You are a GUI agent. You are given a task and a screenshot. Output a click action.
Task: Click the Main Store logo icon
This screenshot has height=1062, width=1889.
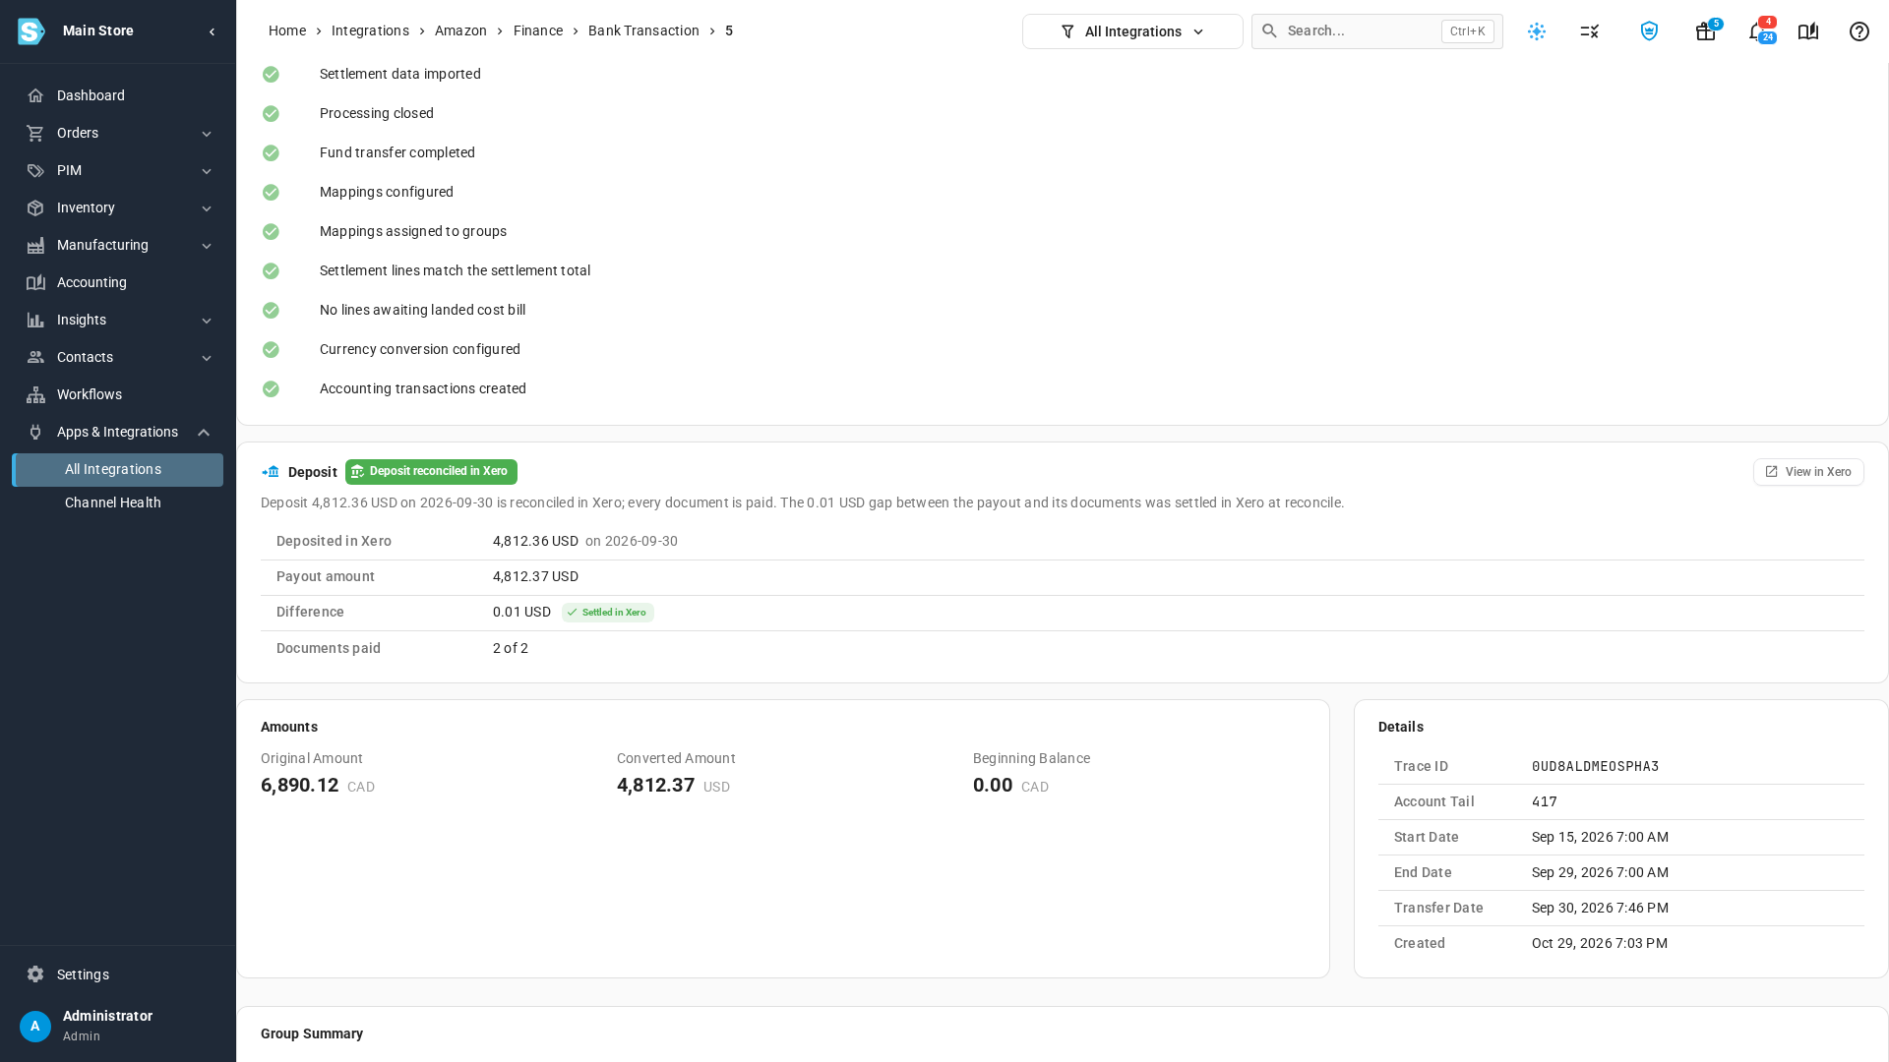(x=31, y=31)
